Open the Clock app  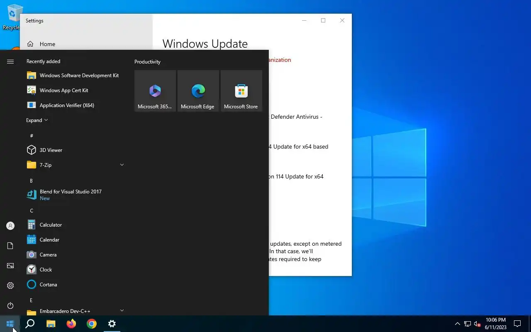point(75,270)
